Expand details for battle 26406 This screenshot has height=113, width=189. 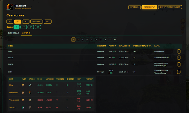pos(179,57)
